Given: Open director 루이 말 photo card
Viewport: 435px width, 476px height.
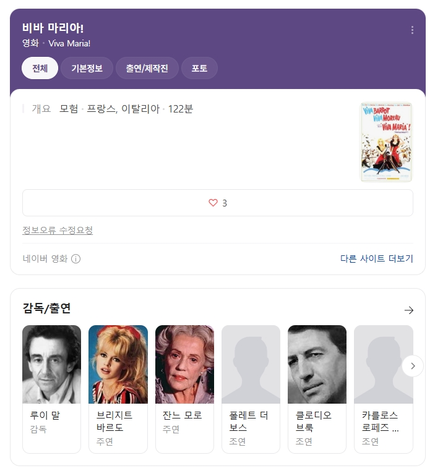Looking at the screenshot, I should coord(51,364).
